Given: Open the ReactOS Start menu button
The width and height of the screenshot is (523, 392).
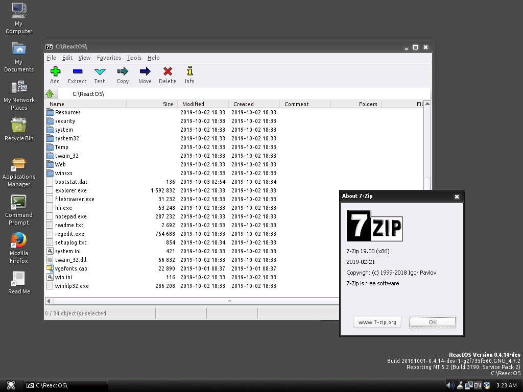Looking at the screenshot, I should click(x=11, y=385).
